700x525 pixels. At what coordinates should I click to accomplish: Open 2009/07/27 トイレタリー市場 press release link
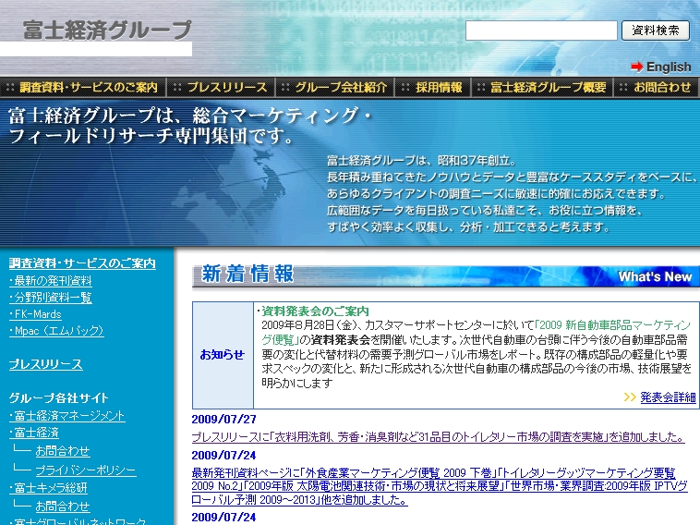pyautogui.click(x=438, y=436)
